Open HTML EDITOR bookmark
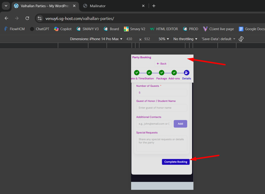 (164, 29)
